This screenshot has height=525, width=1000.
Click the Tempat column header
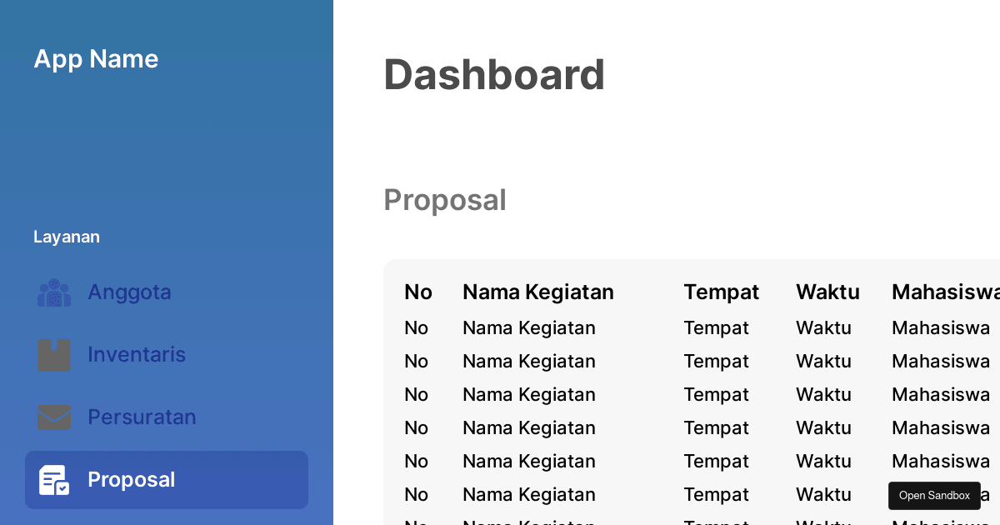coord(722,292)
